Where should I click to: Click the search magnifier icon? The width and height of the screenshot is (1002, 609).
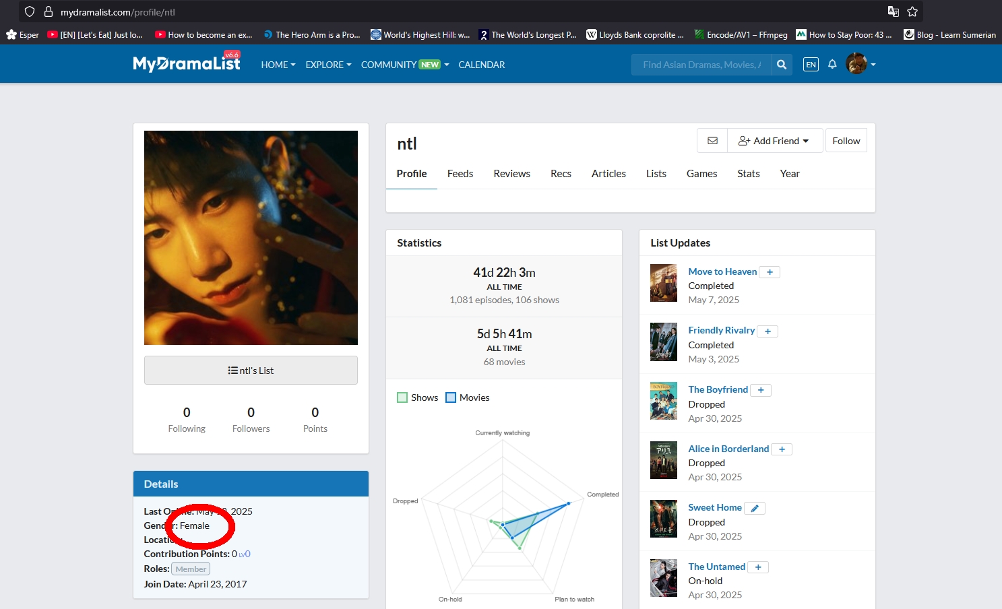(x=782, y=65)
